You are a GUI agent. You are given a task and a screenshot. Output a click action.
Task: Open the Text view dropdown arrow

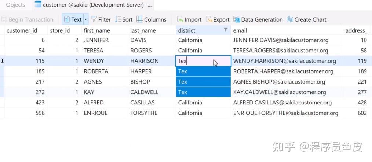click(86, 19)
